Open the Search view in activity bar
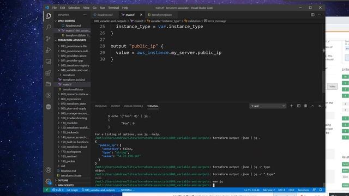The image size is (349, 196). 49,27
